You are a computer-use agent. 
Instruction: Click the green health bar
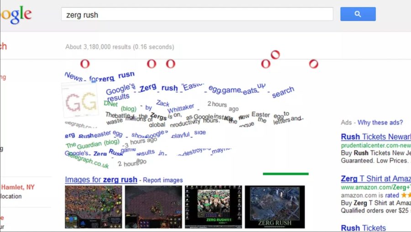tap(285, 174)
